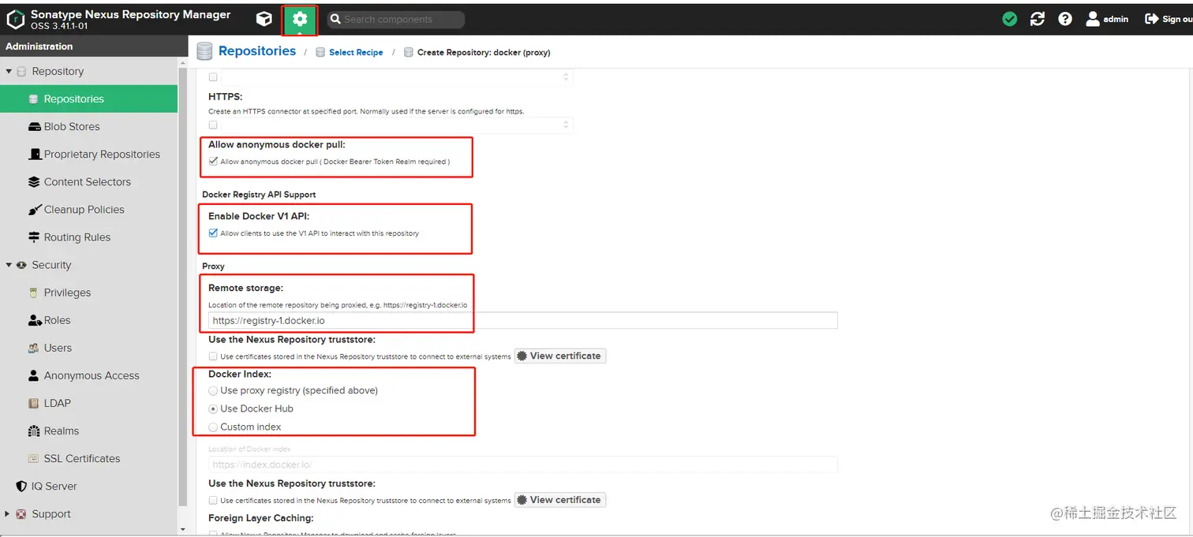Click the Repositories database icon in breadcrumb

(x=204, y=51)
